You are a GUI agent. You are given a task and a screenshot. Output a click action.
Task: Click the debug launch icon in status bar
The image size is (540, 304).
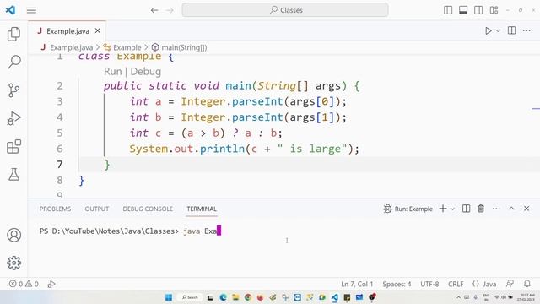[x=51, y=284]
